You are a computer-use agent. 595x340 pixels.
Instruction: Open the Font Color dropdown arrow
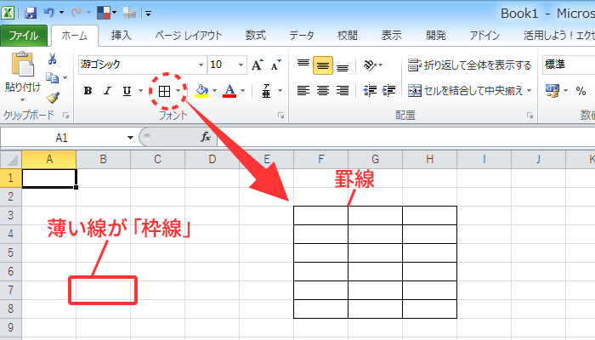point(243,91)
